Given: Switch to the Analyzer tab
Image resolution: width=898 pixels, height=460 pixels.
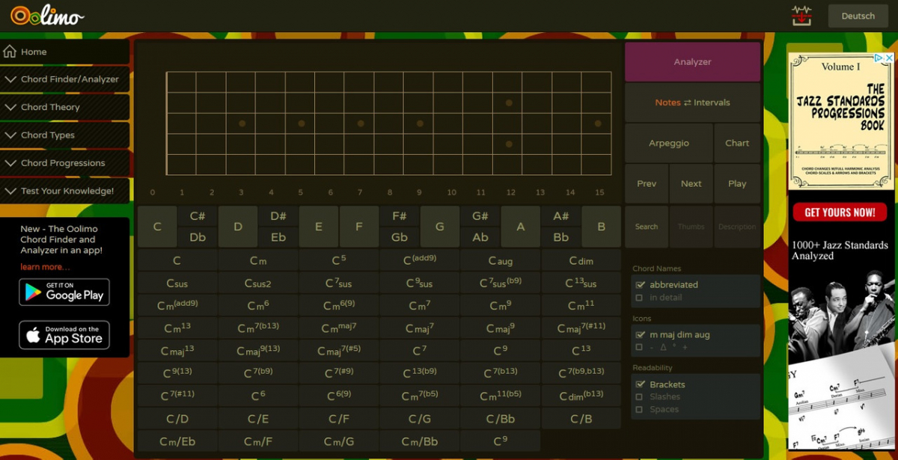Looking at the screenshot, I should (692, 62).
